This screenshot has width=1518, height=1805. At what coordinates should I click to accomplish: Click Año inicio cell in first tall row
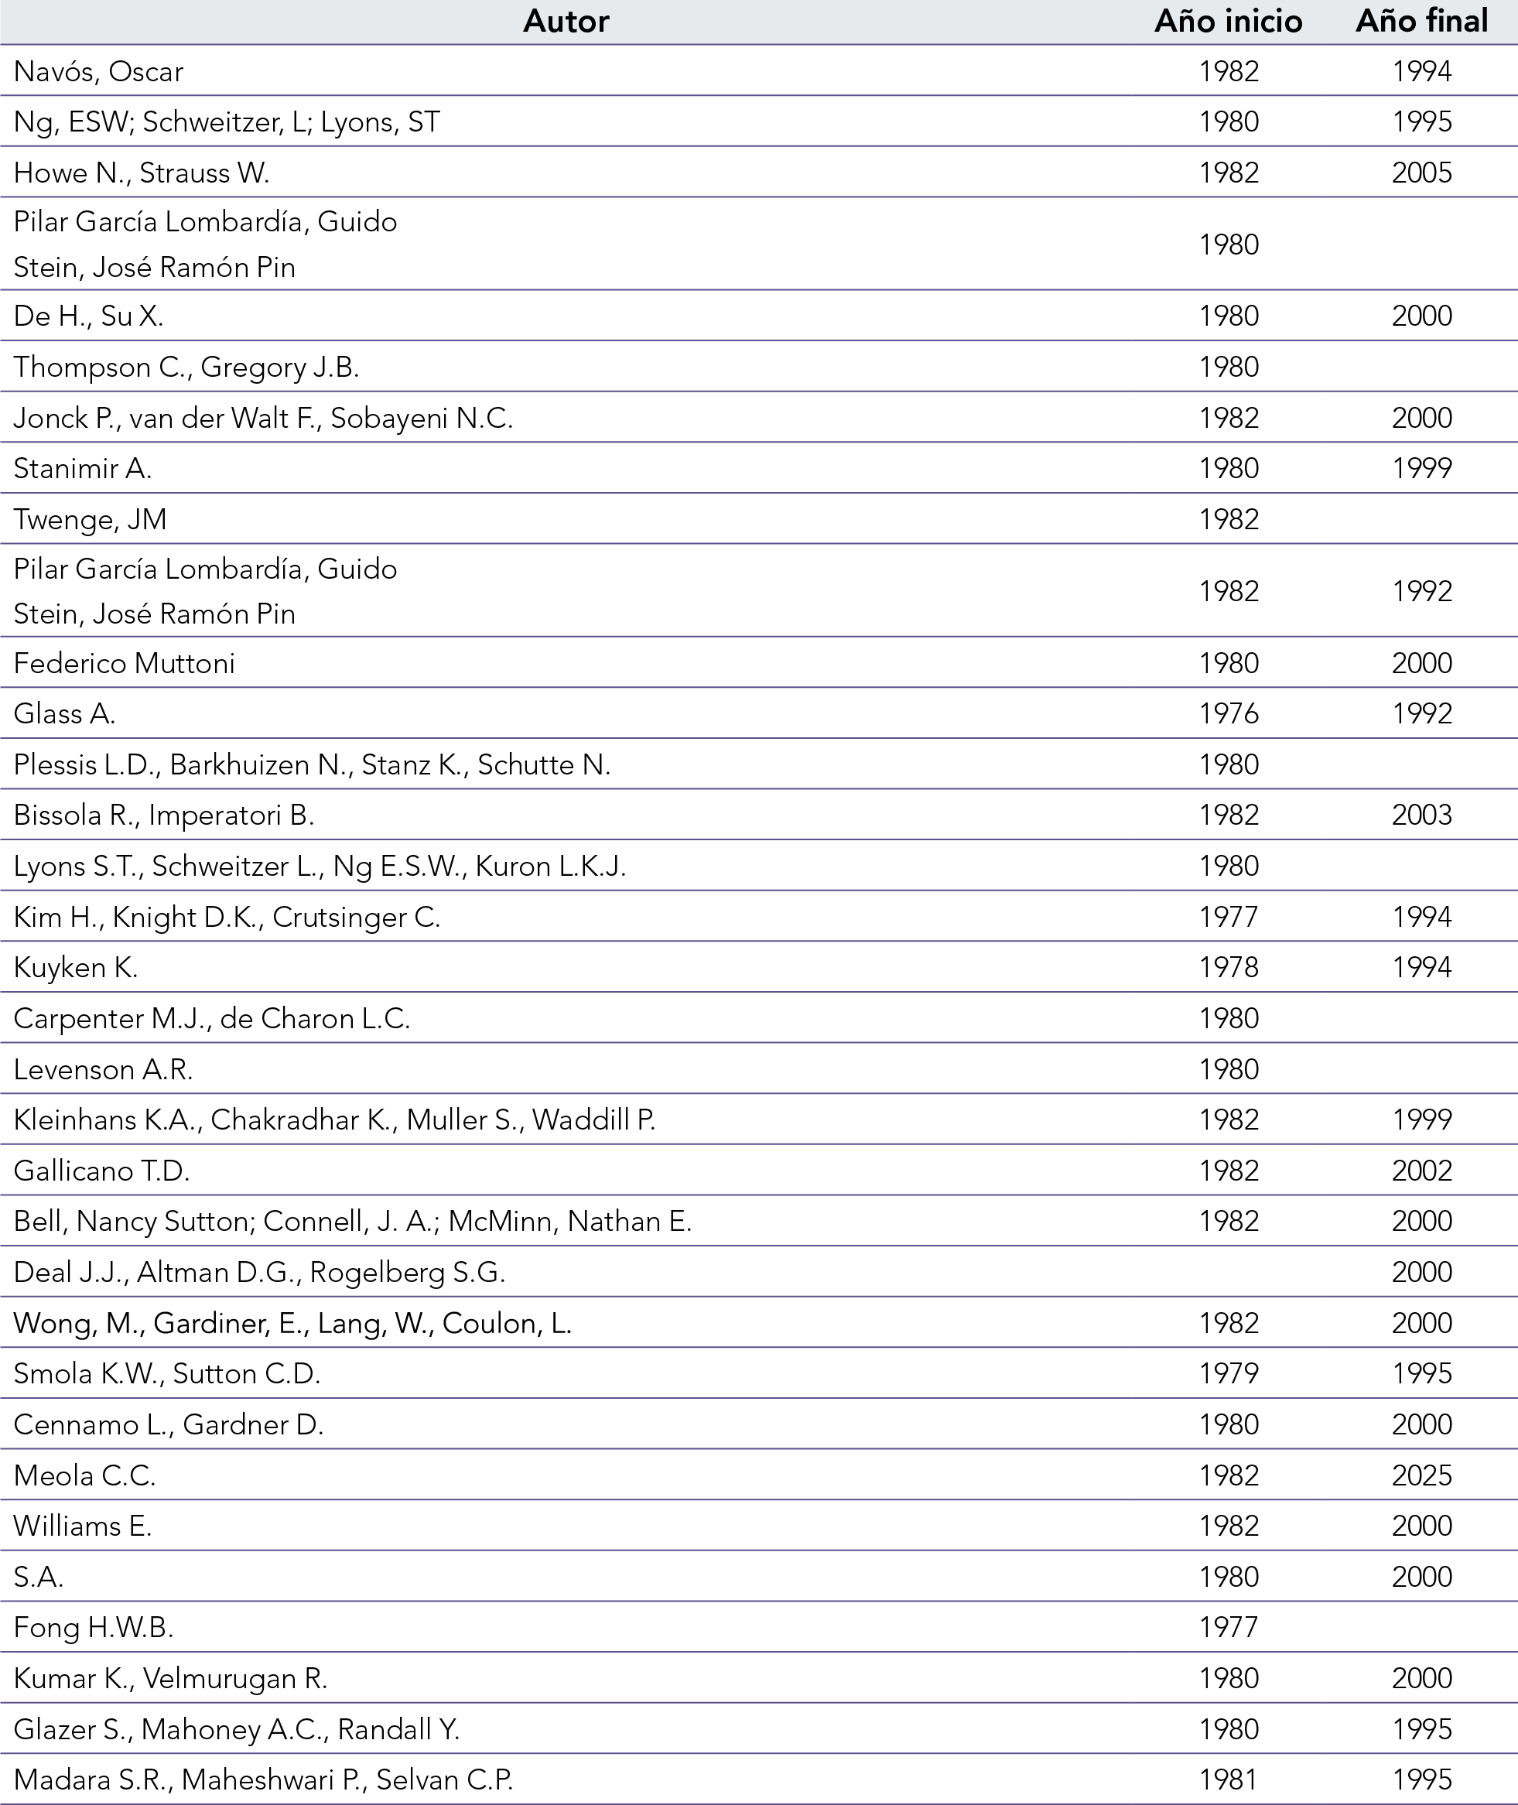1228,244
